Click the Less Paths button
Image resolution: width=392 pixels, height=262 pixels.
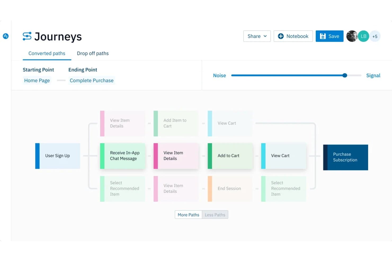tap(215, 215)
